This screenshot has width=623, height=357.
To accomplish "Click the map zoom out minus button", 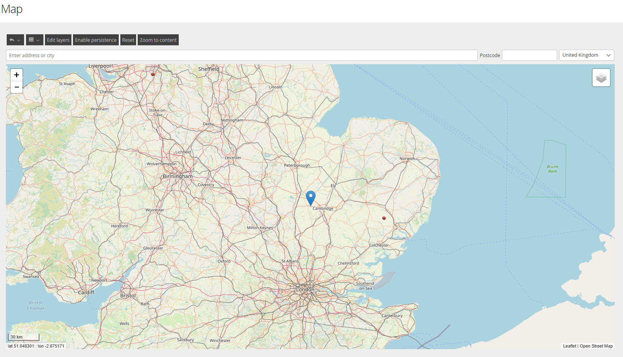I will click(x=17, y=87).
